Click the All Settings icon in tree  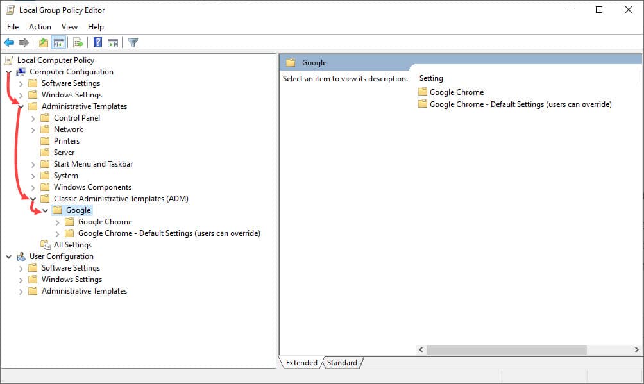(x=45, y=245)
